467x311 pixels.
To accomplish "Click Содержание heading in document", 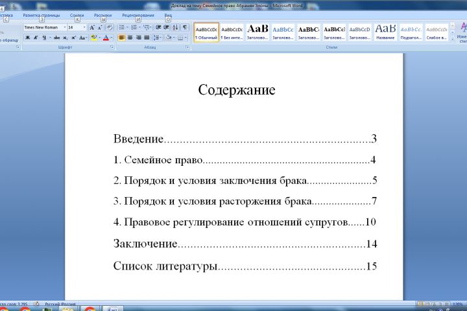I will pyautogui.click(x=237, y=89).
